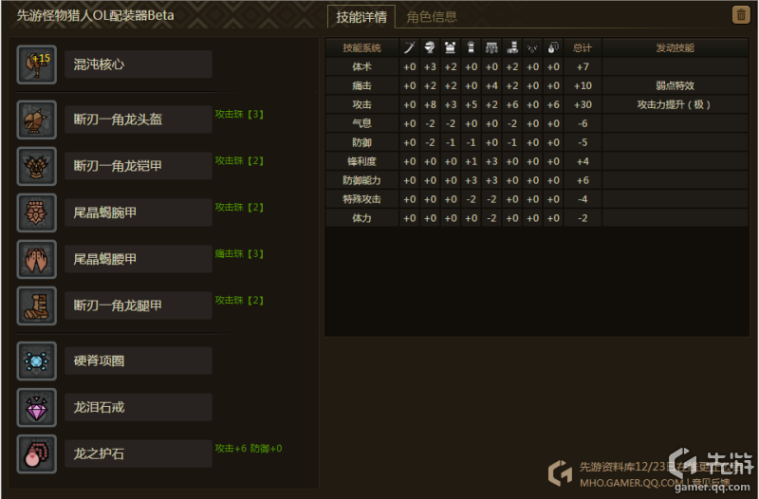759x499 pixels.
Task: Select the 防御能力 skill row label
Action: coord(362,180)
